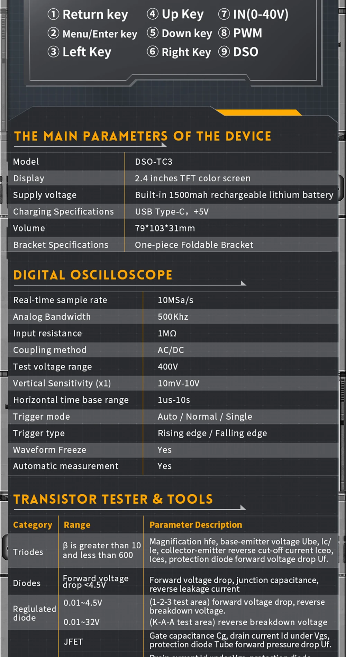Click the Transistor Tester & Tools heading
Screen dimensions: 346x657
(113, 499)
